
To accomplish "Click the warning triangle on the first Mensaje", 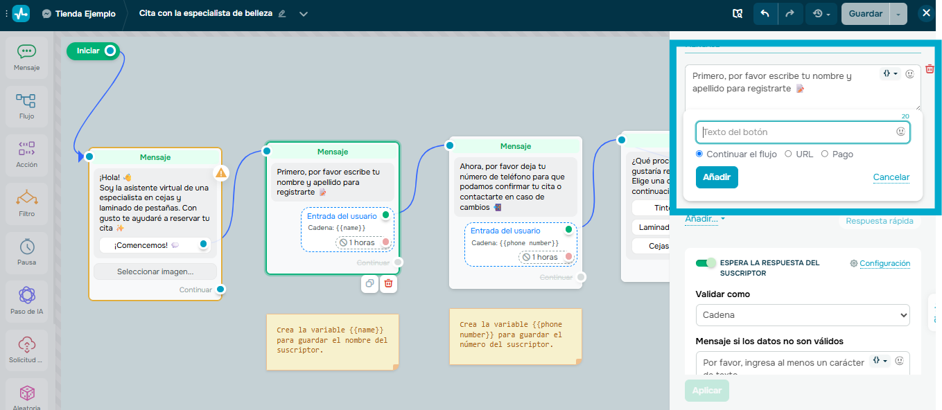I will 221,172.
